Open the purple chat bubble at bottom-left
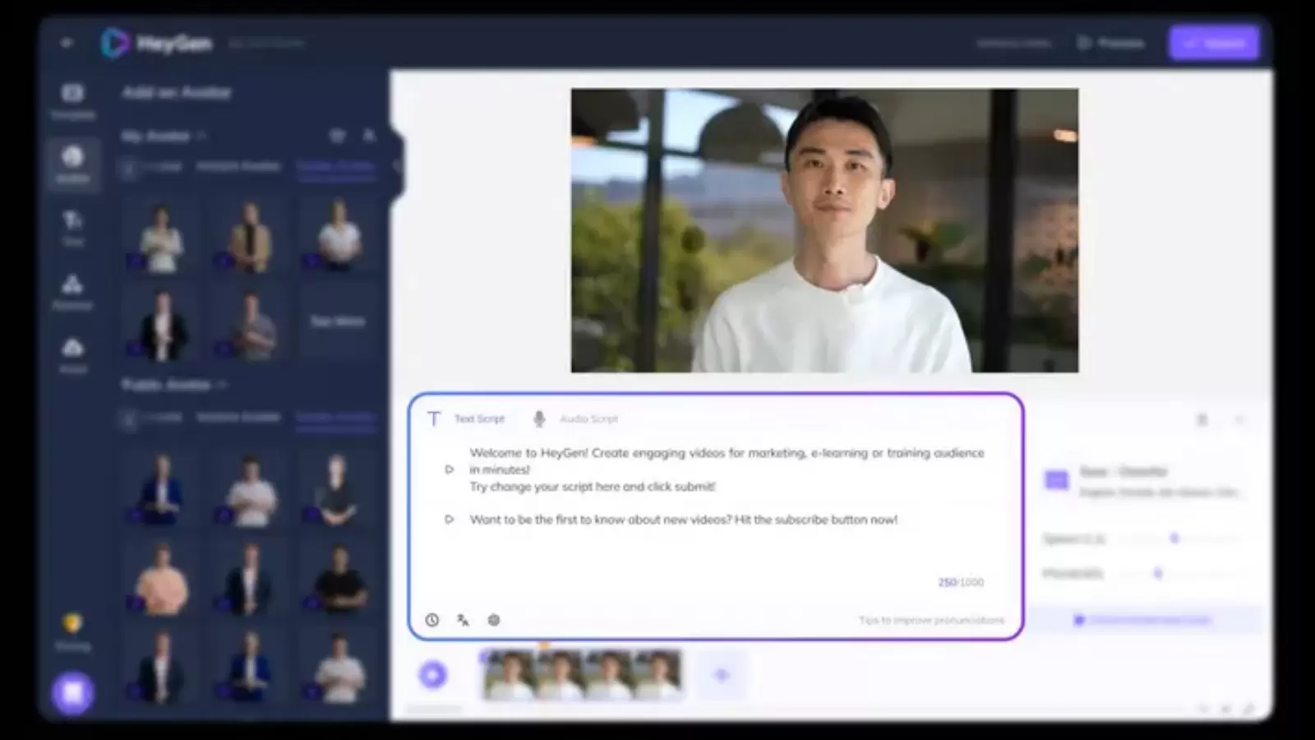Screen dimensions: 1315x740 click(x=72, y=692)
